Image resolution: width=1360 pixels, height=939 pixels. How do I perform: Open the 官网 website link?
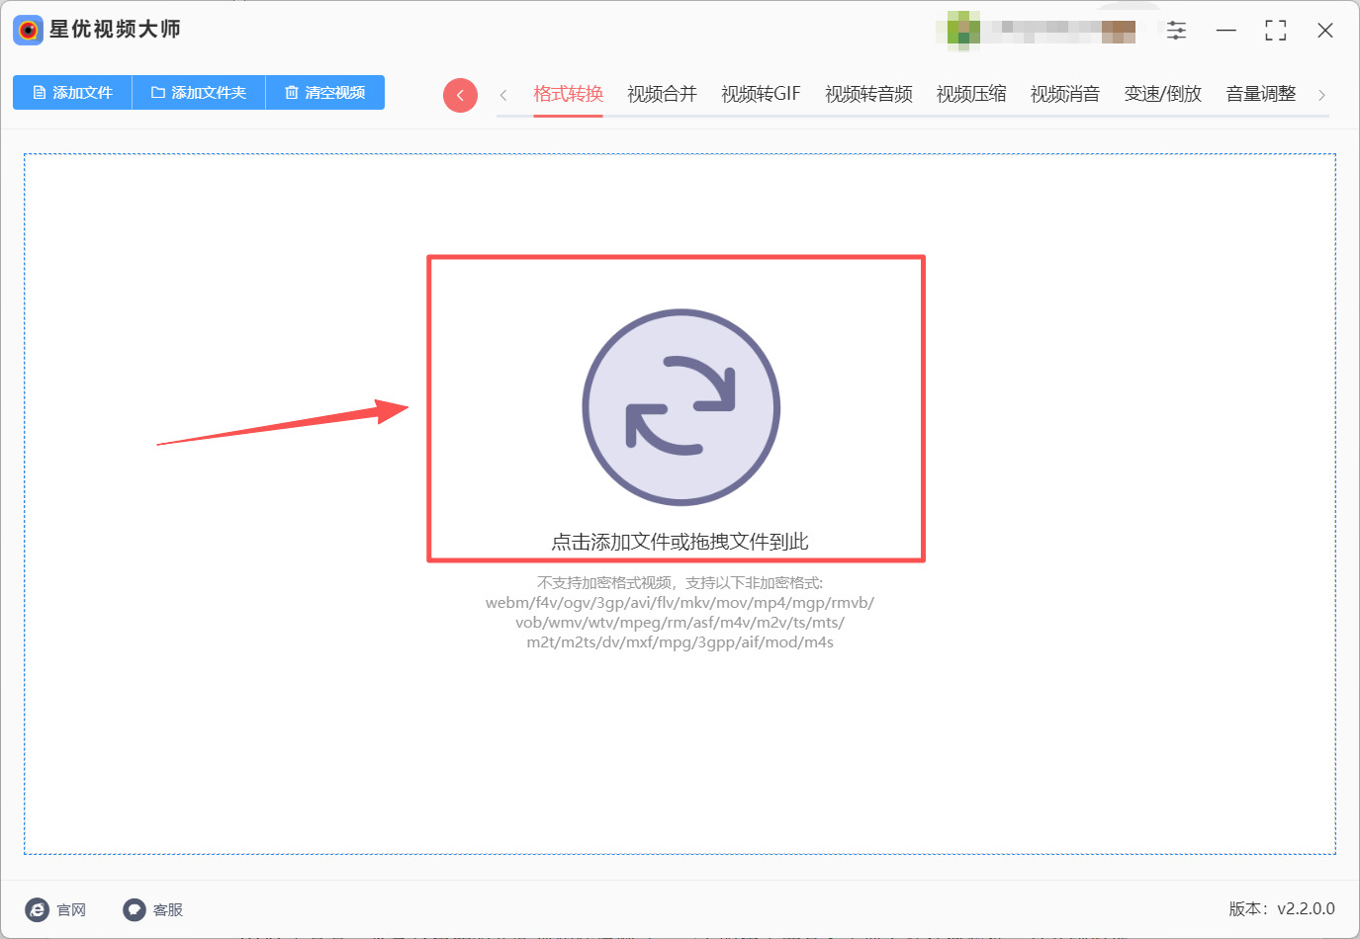[56, 909]
